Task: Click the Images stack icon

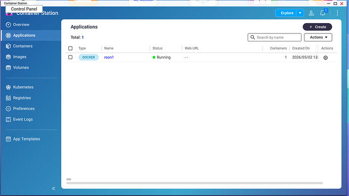Action: (8, 57)
